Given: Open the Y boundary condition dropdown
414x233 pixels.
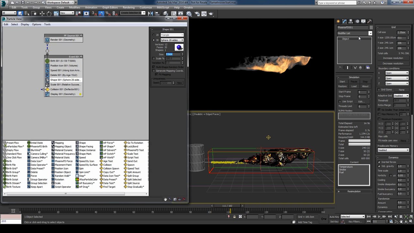Looking at the screenshot, I should coord(397,78).
